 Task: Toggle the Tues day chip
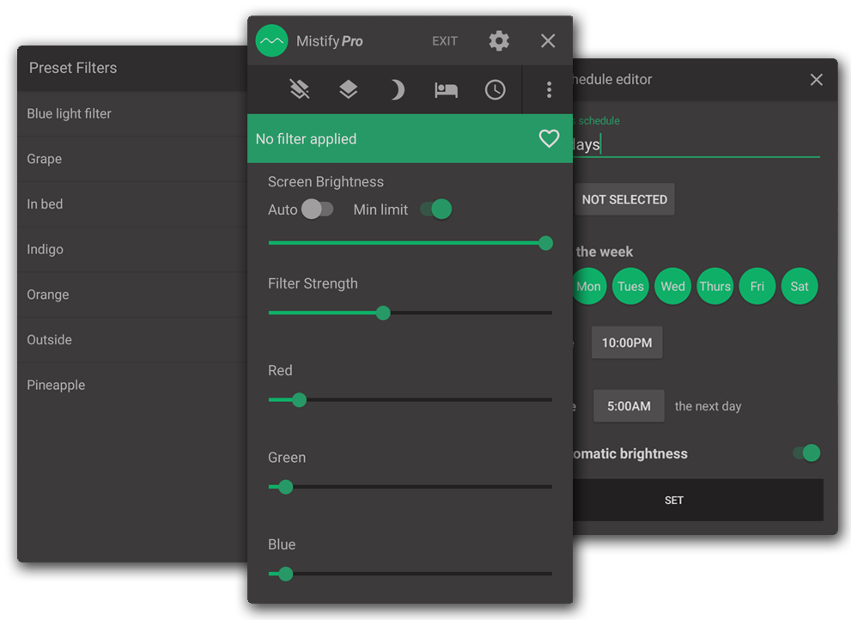pyautogui.click(x=630, y=286)
